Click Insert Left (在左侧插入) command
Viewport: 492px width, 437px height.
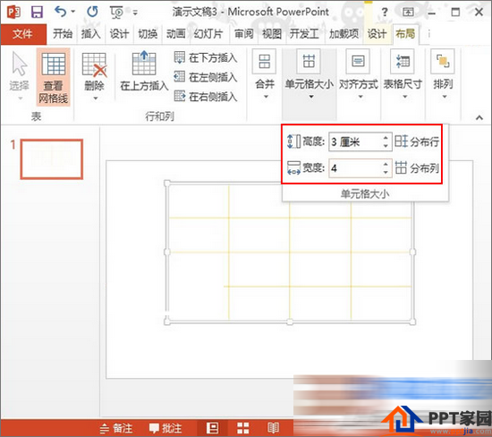(x=205, y=77)
